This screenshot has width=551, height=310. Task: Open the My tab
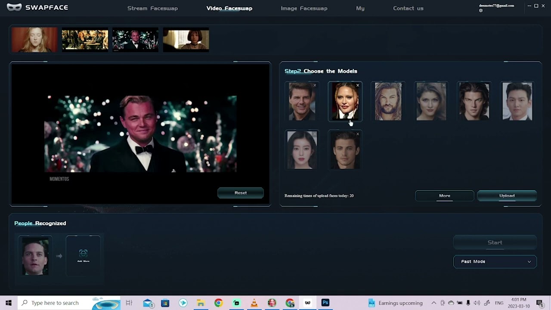tap(360, 8)
